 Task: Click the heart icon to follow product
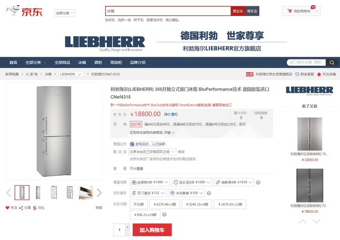point(7,208)
